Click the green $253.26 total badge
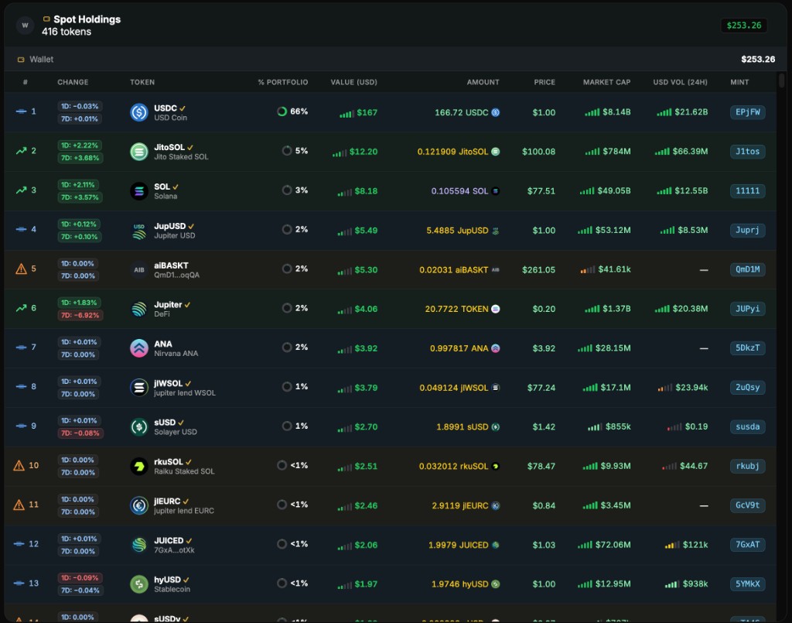792x623 pixels. point(743,26)
